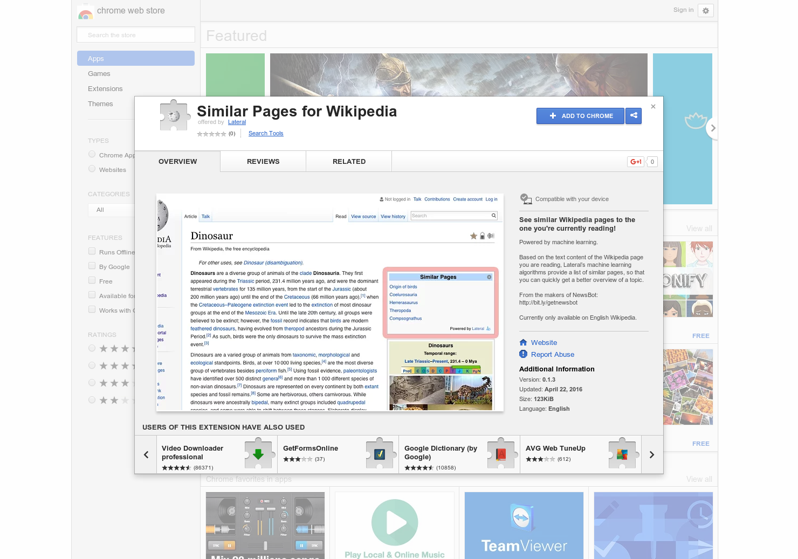Click the Website home icon
The width and height of the screenshot is (798, 559).
(524, 342)
